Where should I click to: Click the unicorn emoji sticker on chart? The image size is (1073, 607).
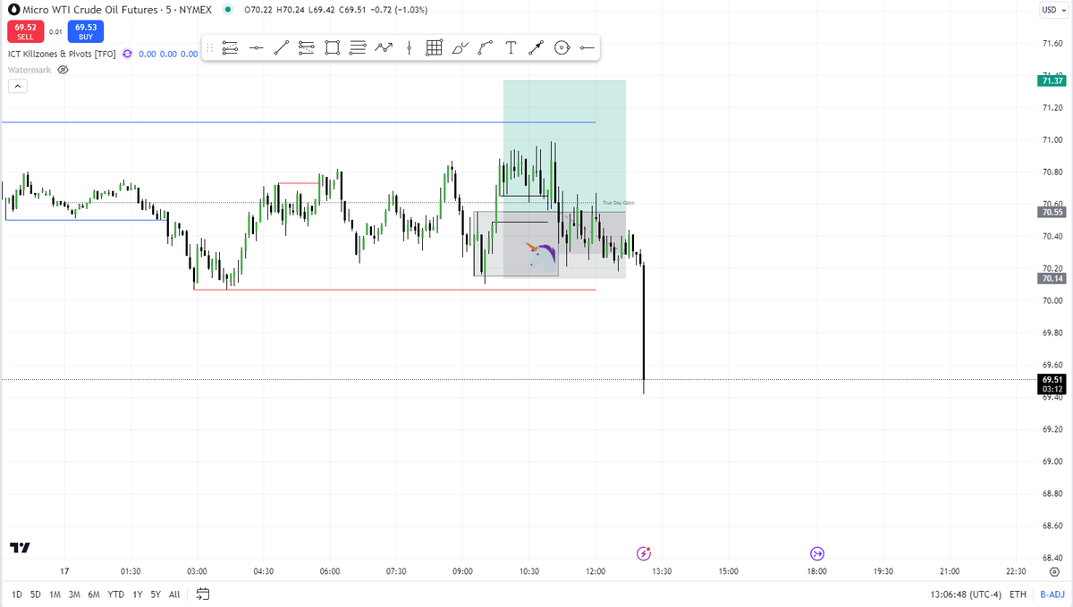pos(539,256)
